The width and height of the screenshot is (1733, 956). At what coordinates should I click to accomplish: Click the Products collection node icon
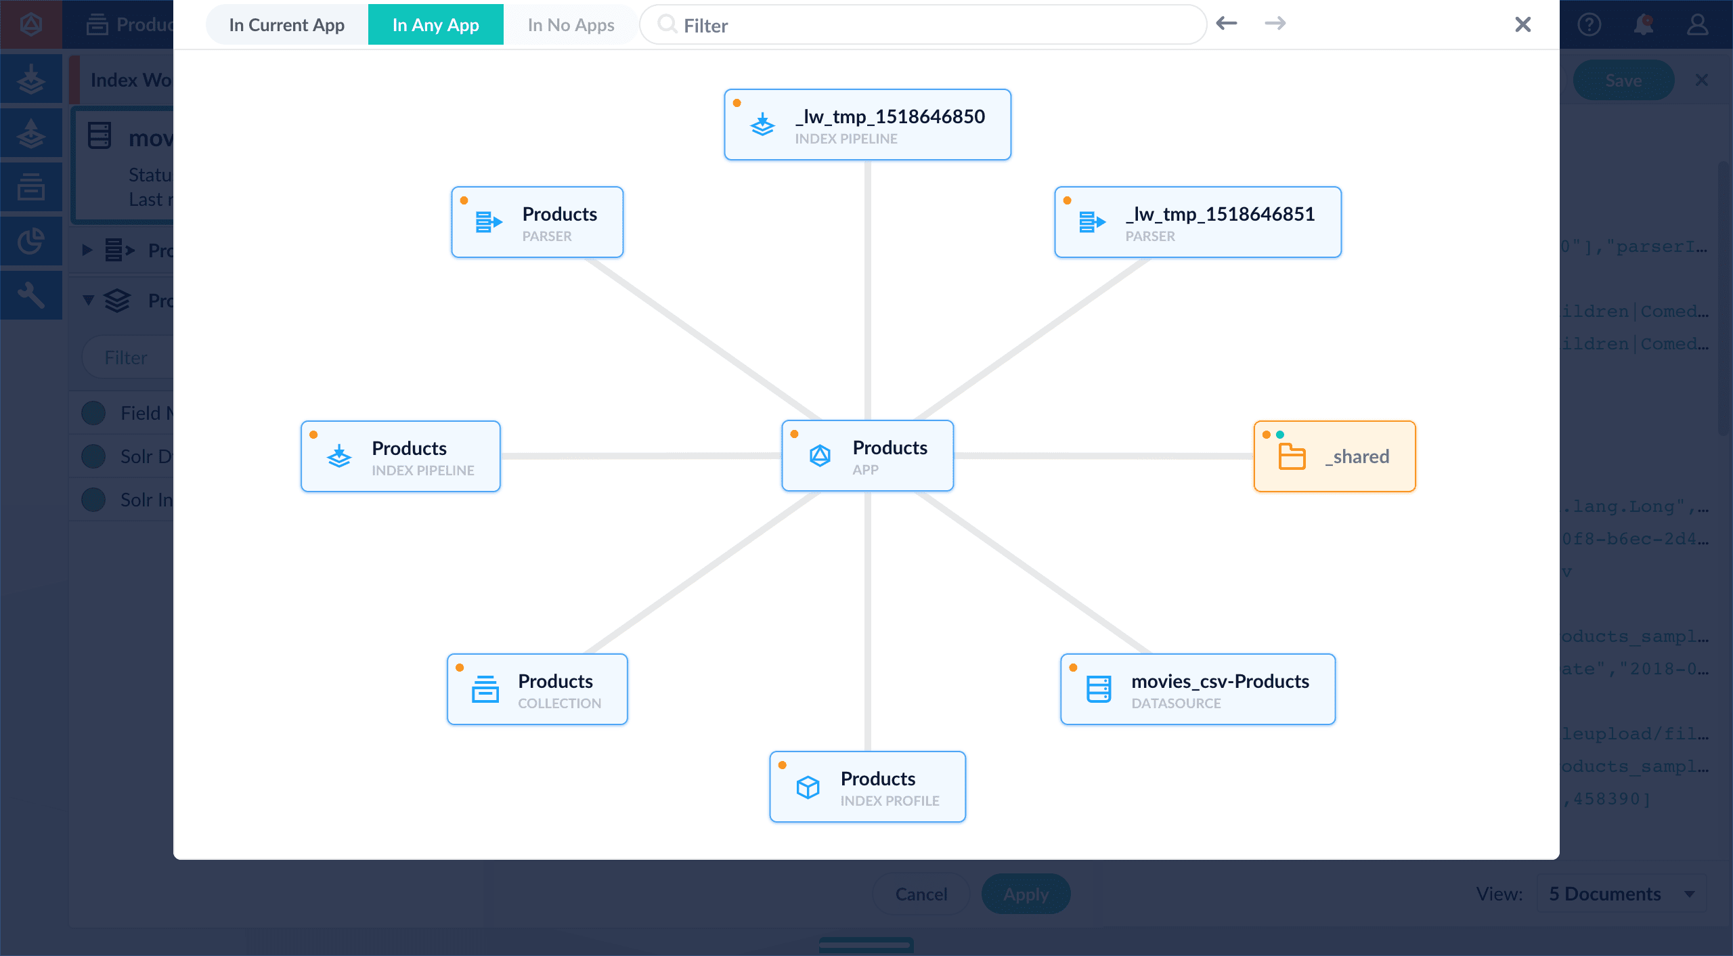pos(485,689)
